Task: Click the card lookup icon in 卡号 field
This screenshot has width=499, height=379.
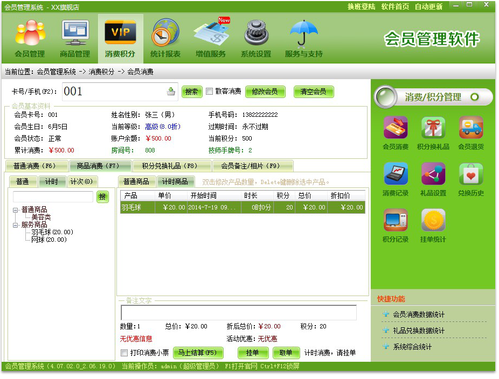Action: (171, 92)
